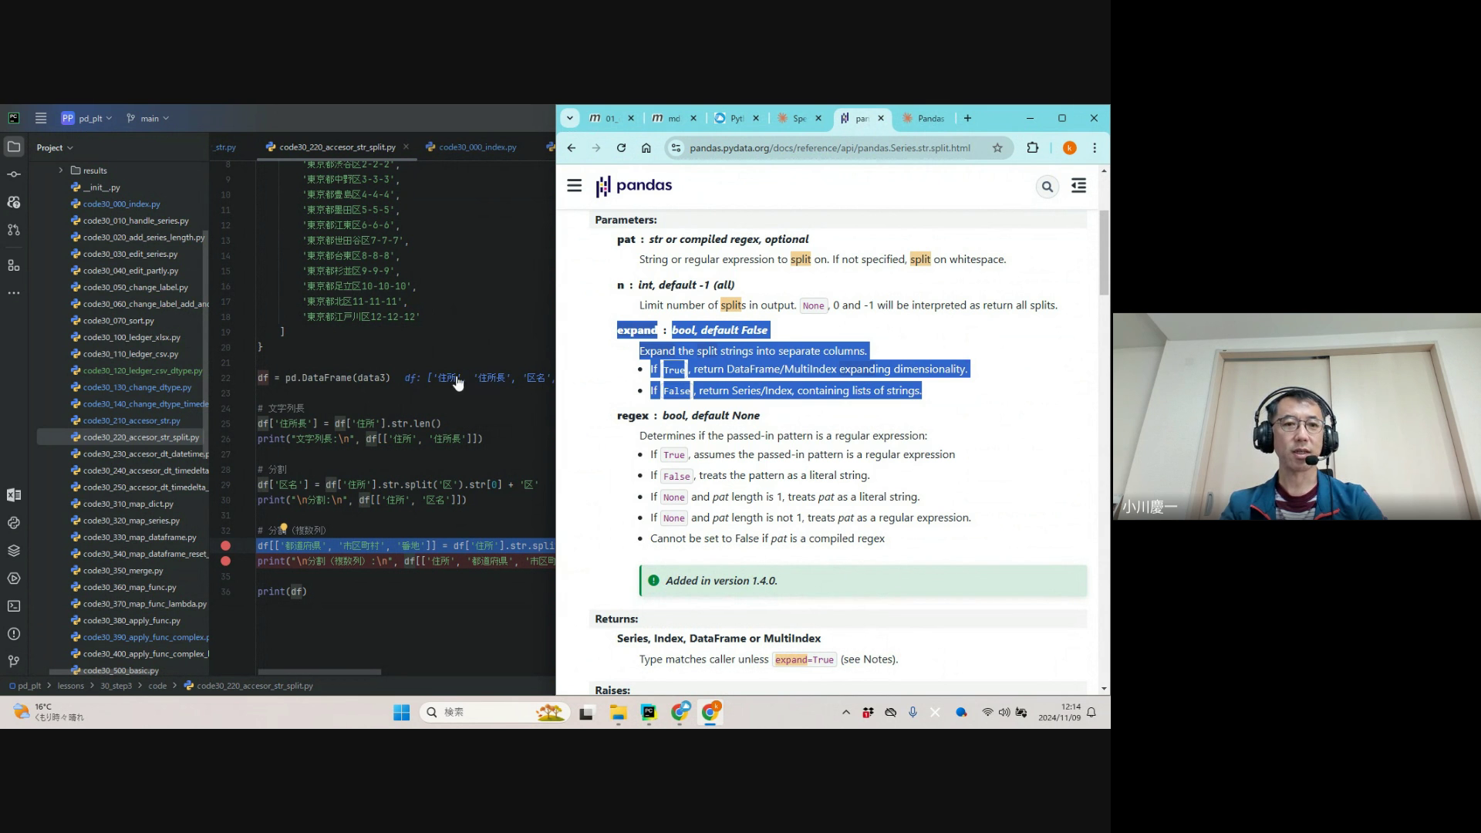Open Problems tool window icon
This screenshot has width=1481, height=833.
pos(14,634)
